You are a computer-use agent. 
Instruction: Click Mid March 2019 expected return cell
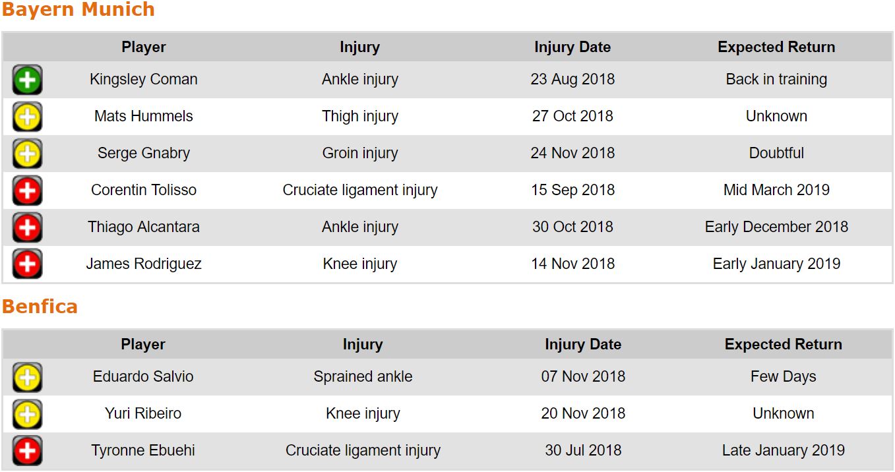click(776, 191)
